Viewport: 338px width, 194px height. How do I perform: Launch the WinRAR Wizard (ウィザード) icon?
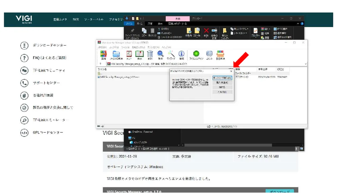(171, 55)
